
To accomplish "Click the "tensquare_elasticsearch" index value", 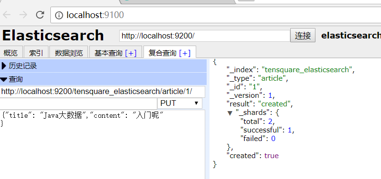I will click(307, 70).
